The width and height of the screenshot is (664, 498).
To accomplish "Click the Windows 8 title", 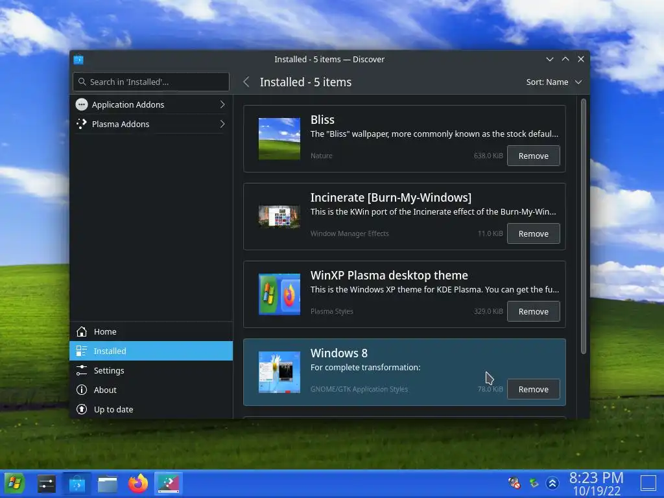I will (x=338, y=353).
